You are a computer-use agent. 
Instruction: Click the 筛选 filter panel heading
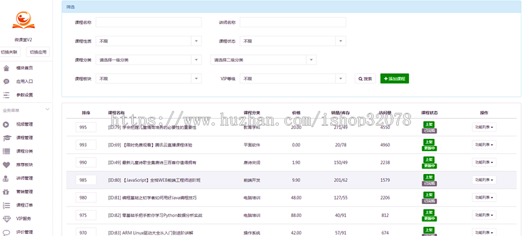point(70,7)
